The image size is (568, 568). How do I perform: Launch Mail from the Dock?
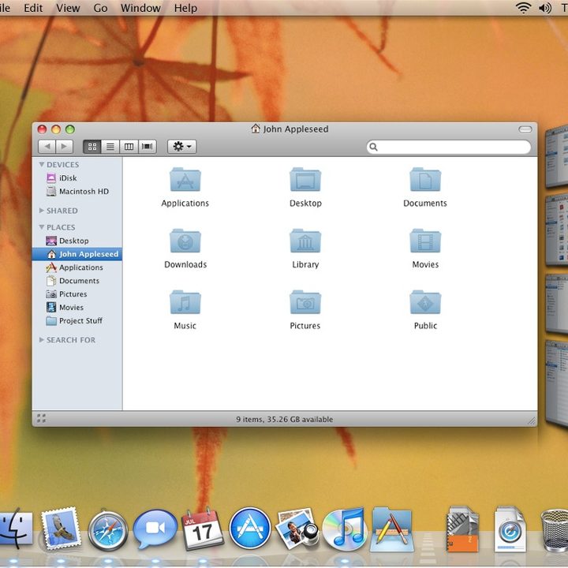(61, 528)
